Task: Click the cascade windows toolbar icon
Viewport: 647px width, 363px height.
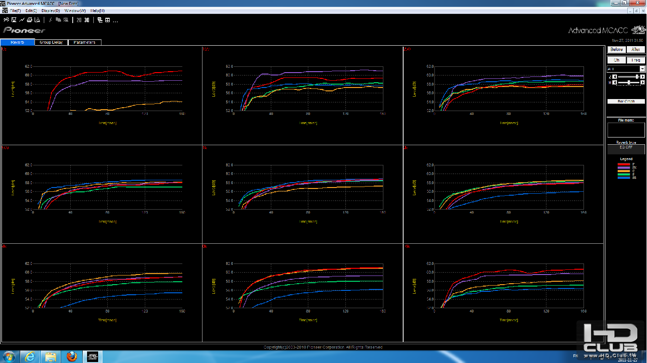Action: tap(100, 20)
